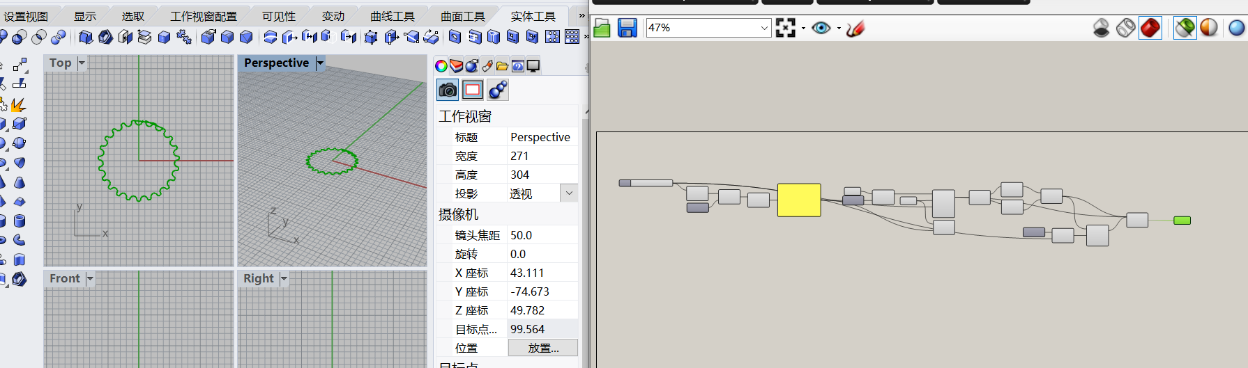Open Right viewport title dropdown arrow
The width and height of the screenshot is (1248, 368).
tap(284, 279)
